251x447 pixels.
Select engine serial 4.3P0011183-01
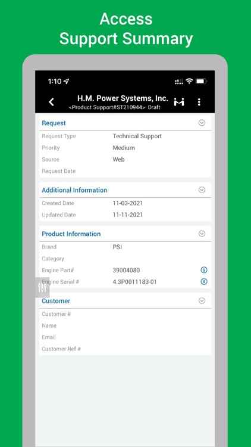point(134,283)
